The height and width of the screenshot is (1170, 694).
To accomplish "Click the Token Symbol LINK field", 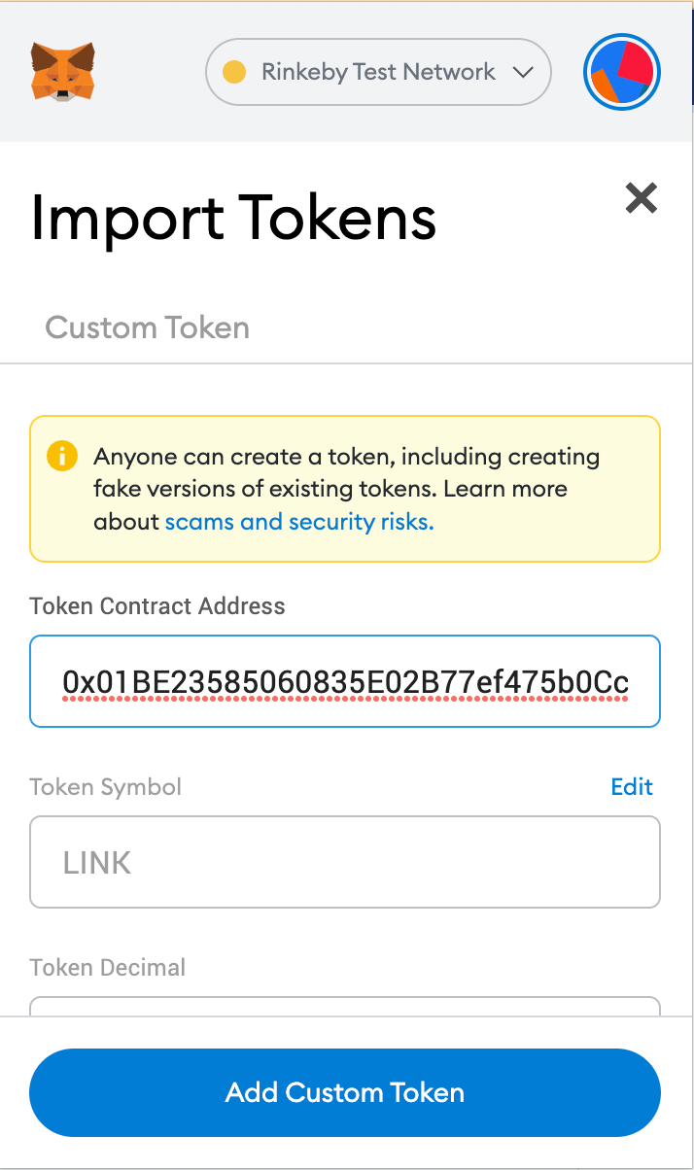I will pos(345,862).
